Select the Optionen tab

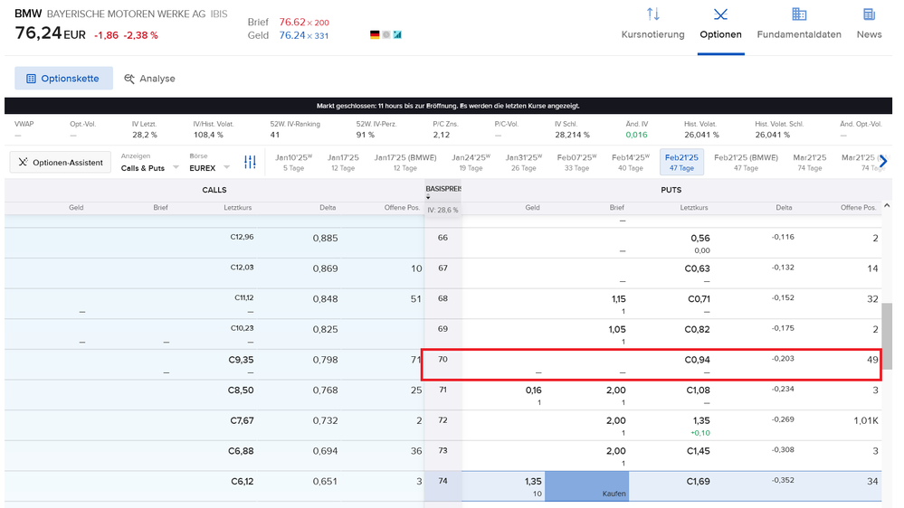[x=720, y=24]
